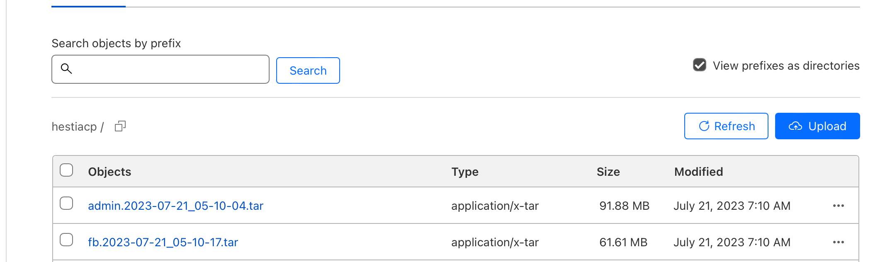Image resolution: width=885 pixels, height=262 pixels.
Task: Click the hestiacp breadcrumb
Action: pos(74,126)
